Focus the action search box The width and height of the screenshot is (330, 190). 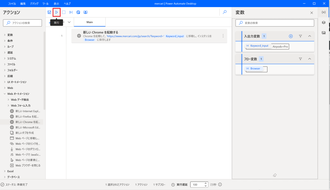tap(23, 23)
